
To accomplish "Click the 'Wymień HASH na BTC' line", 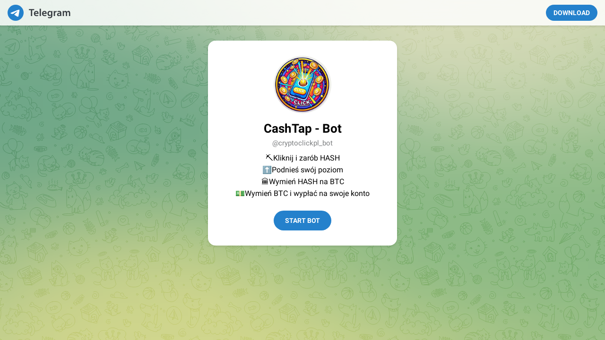I will coord(306,181).
